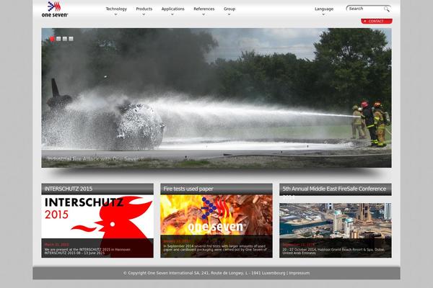The image size is (433, 288).
Task: Click the copyright One Seven International text
Action: pyautogui.click(x=204, y=273)
